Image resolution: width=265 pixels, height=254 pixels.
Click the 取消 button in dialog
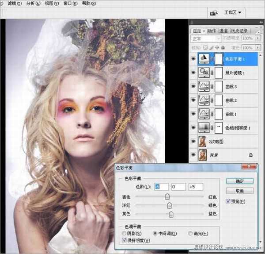point(239,191)
